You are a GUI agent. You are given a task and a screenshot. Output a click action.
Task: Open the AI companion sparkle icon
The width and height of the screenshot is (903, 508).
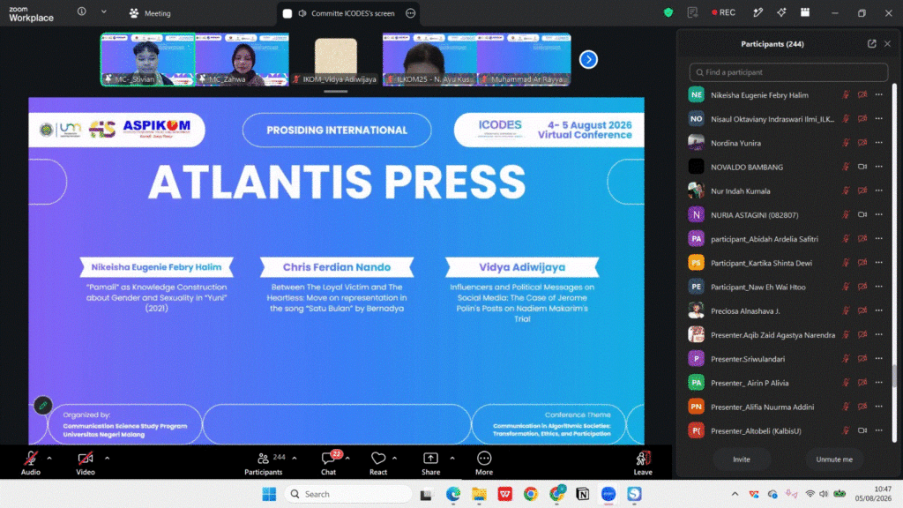coord(781,12)
